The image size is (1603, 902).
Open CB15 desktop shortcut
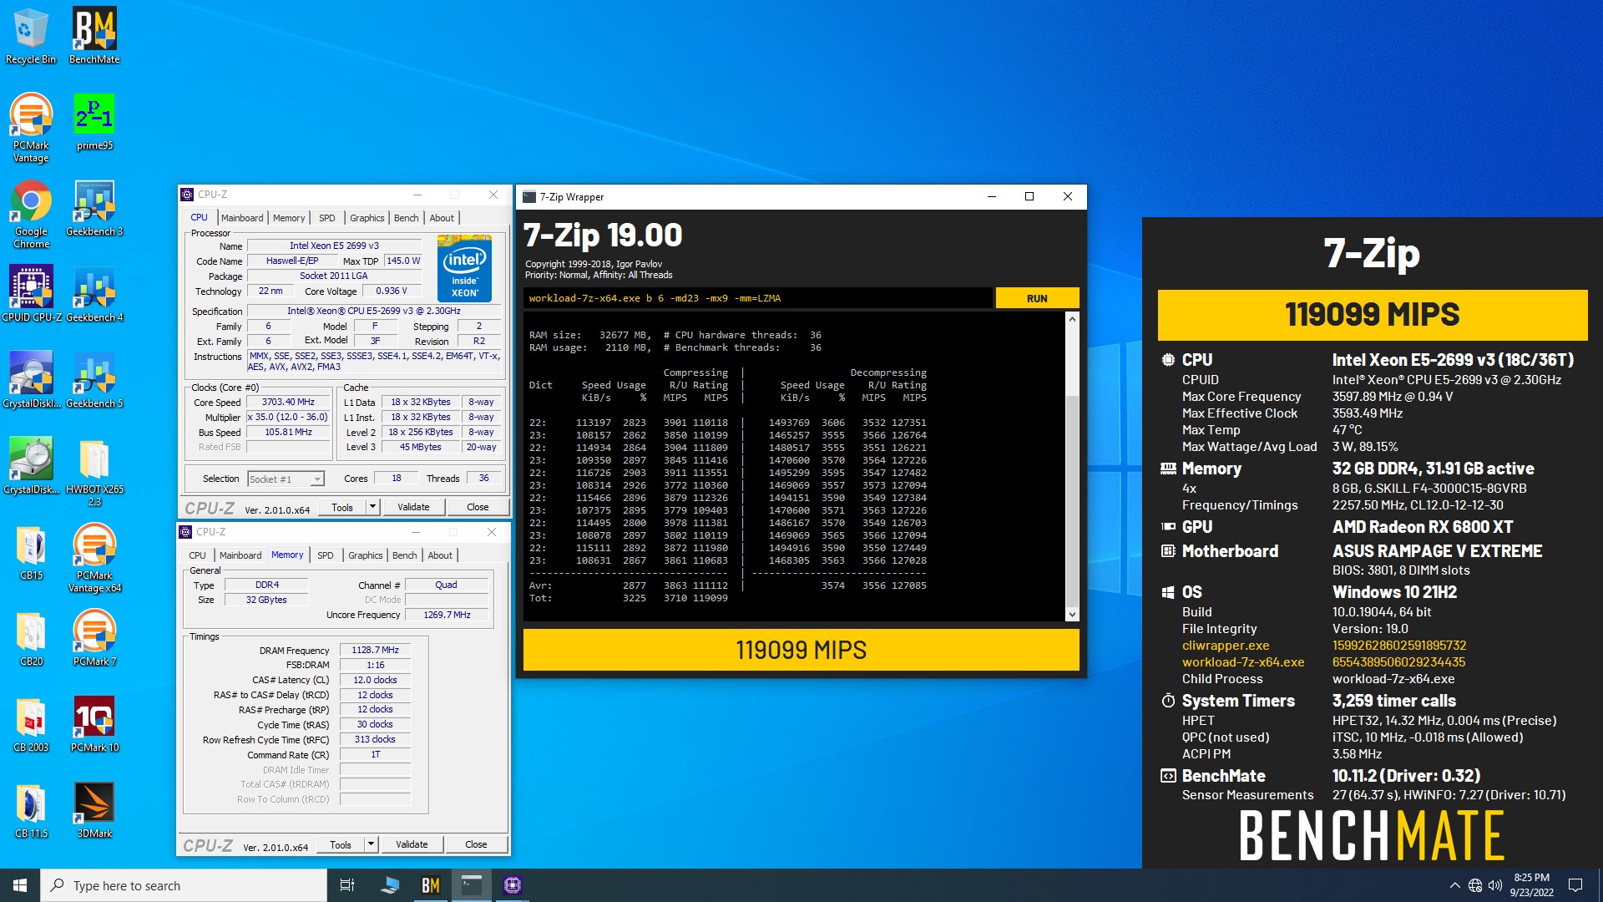31,552
